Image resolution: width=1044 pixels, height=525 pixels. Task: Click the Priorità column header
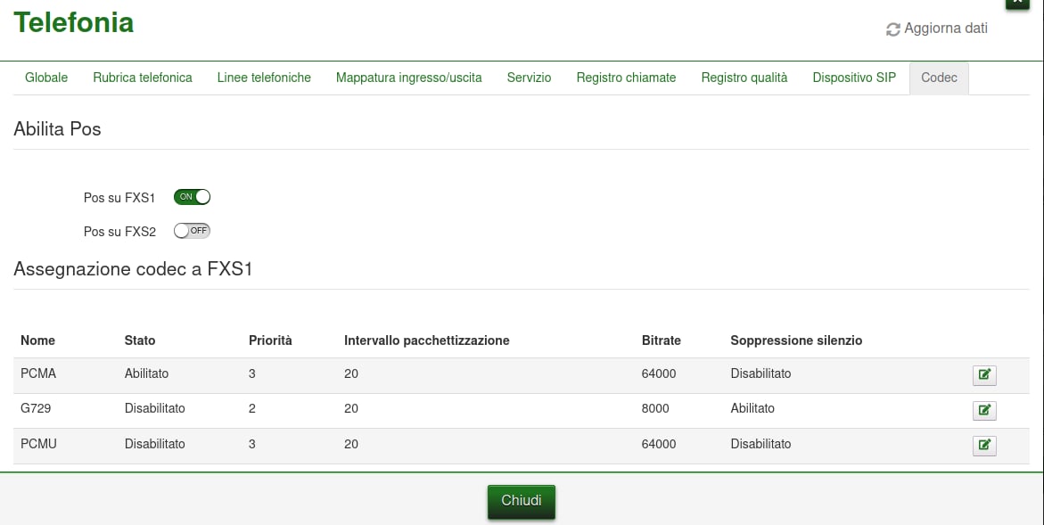[270, 340]
